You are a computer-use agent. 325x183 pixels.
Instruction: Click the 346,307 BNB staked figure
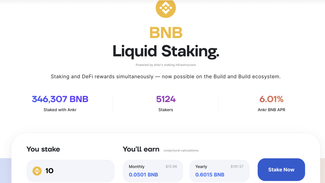pos(60,99)
